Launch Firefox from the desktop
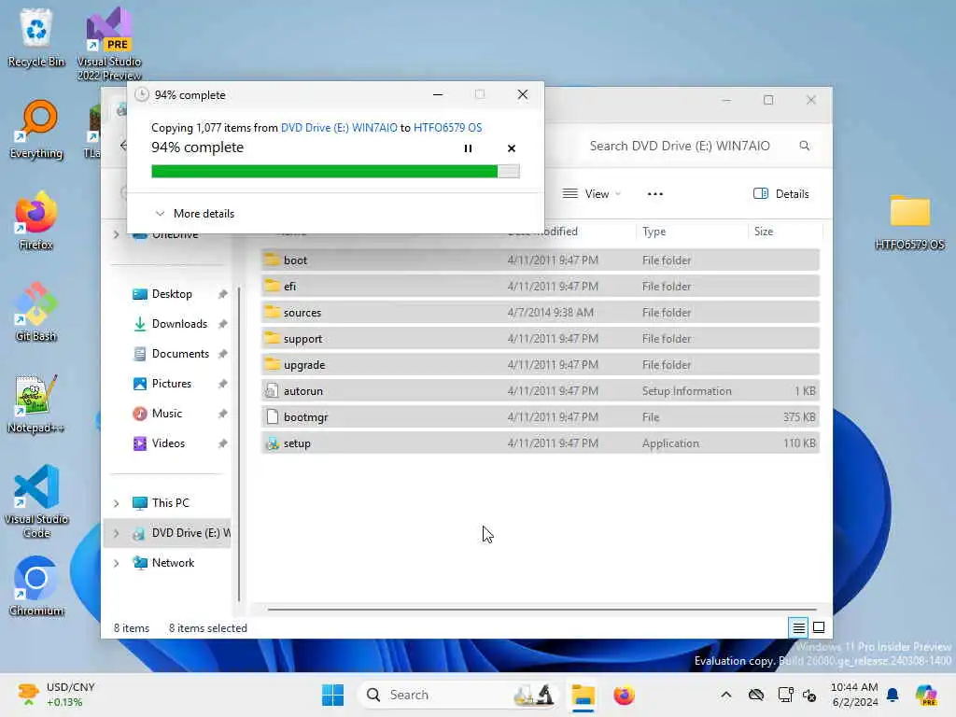Screen dimensions: 956x717 36,220
